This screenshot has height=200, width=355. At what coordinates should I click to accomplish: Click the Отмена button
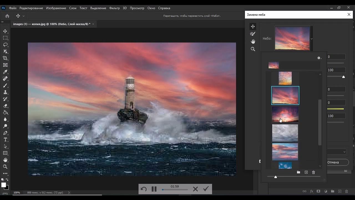pyautogui.click(x=333, y=162)
